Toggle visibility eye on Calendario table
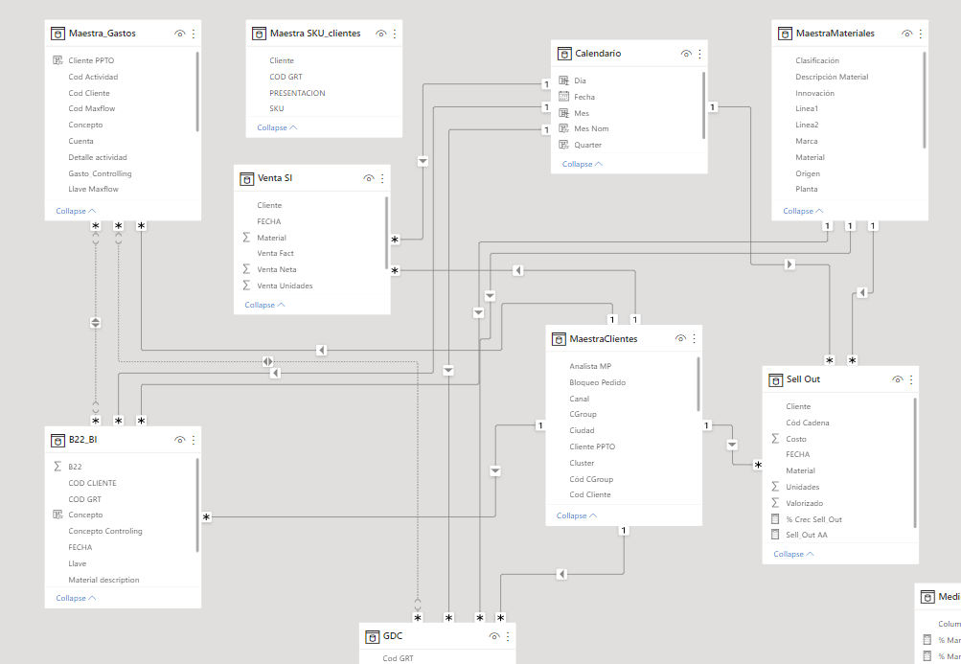This screenshot has width=961, height=664. [686, 54]
